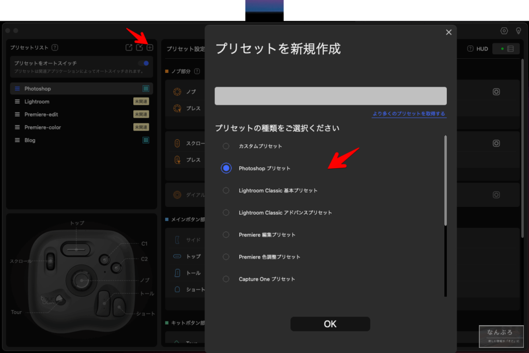
Task: Click the preset name input field
Action: click(x=331, y=96)
